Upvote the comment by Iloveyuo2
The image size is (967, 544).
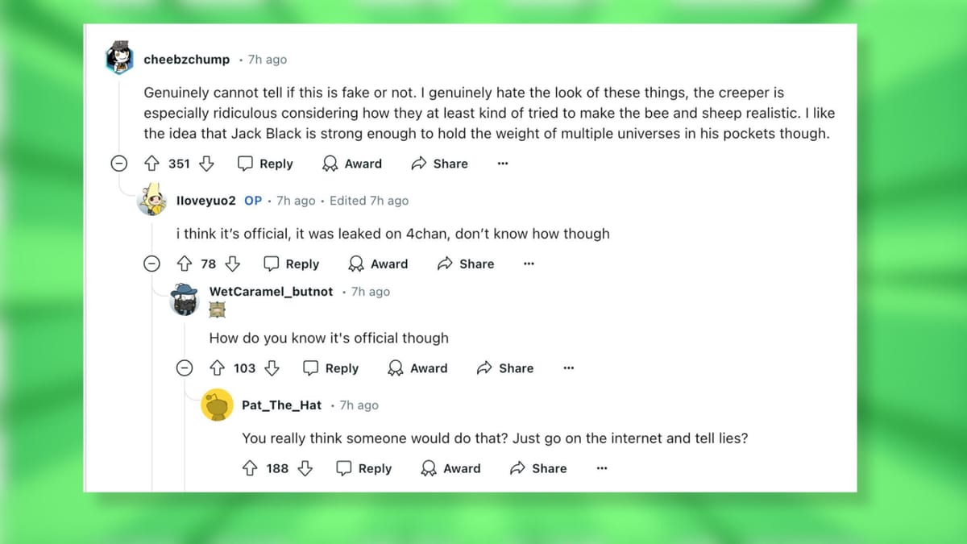(184, 264)
